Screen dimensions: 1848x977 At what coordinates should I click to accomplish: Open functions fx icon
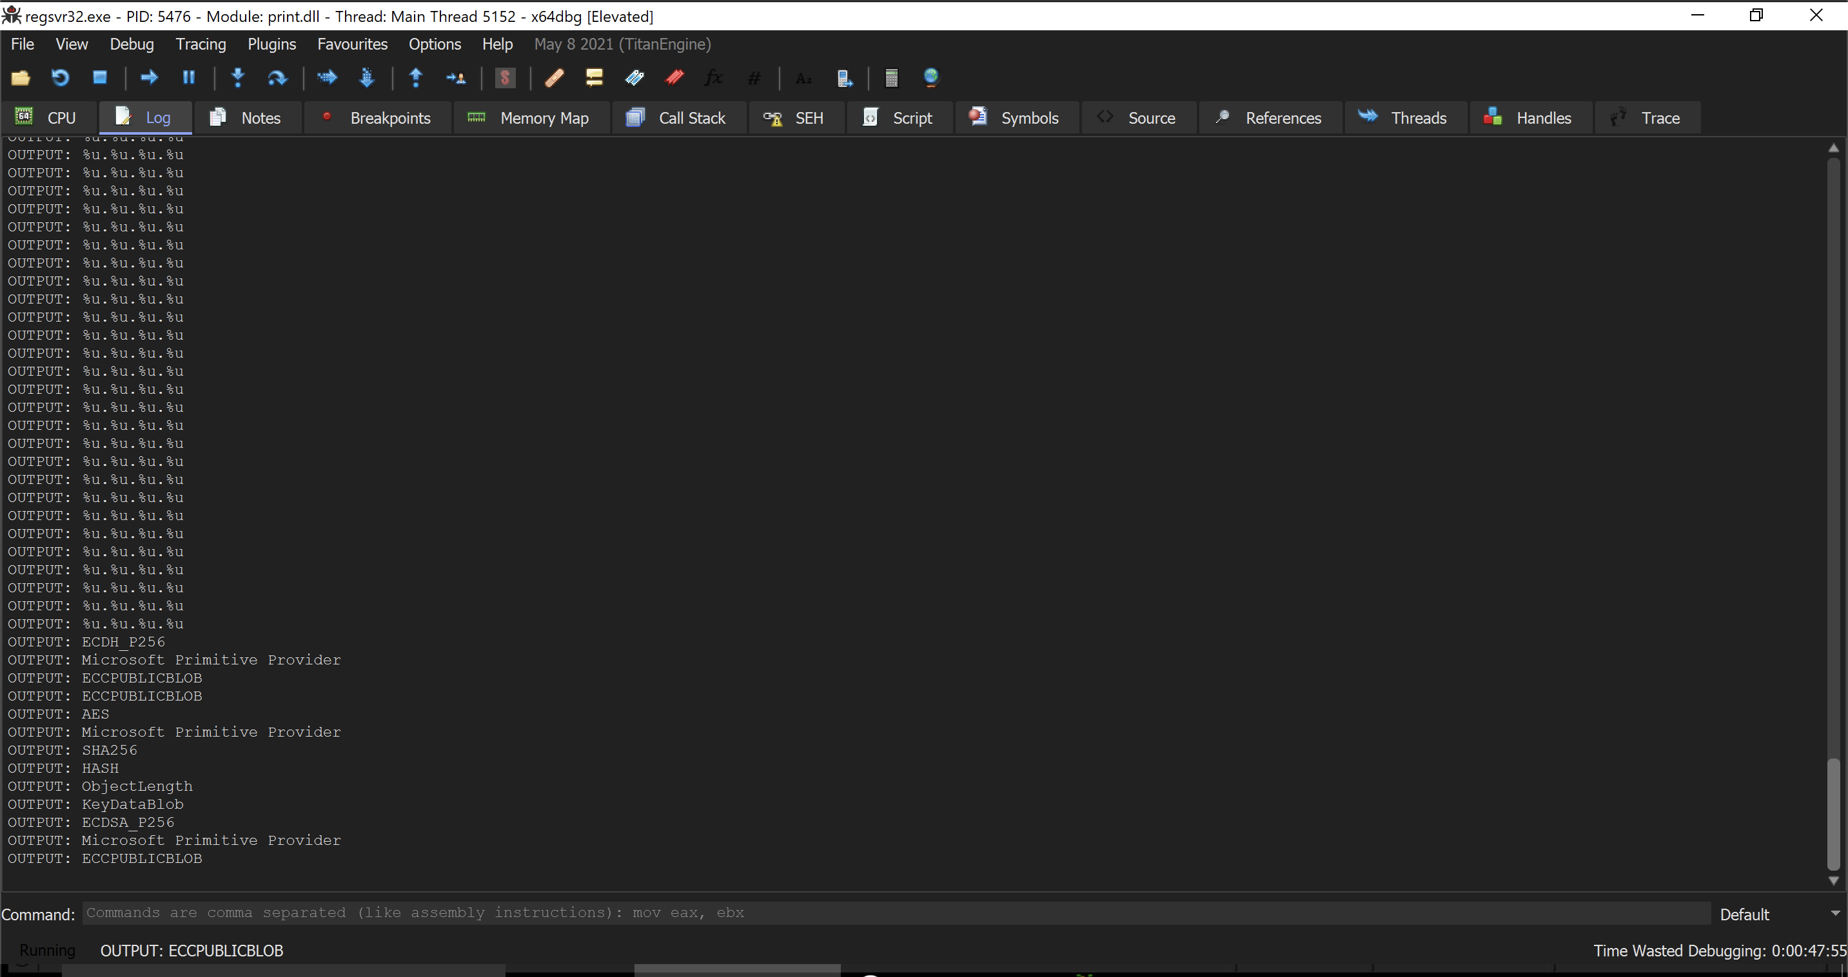coord(714,77)
